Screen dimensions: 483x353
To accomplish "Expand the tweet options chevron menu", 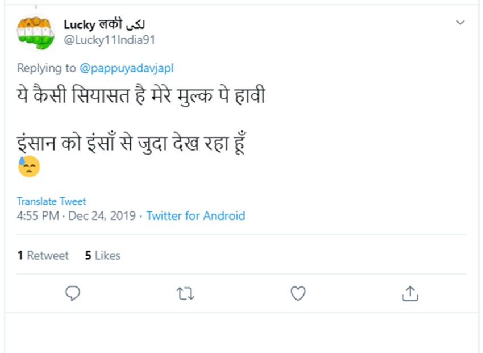I will click(460, 23).
